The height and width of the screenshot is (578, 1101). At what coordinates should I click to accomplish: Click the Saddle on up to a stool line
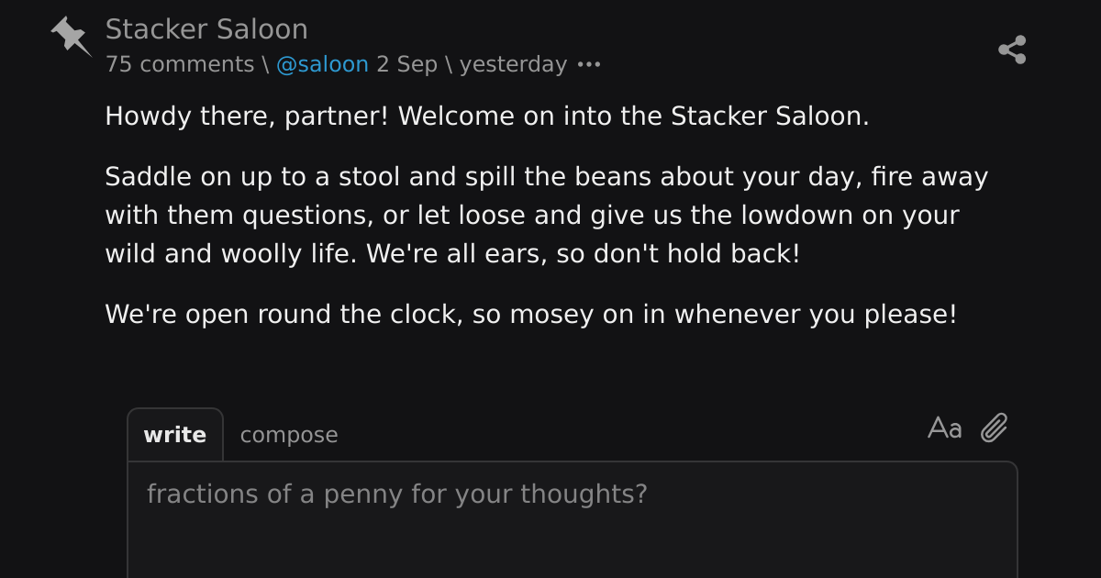pos(547,176)
